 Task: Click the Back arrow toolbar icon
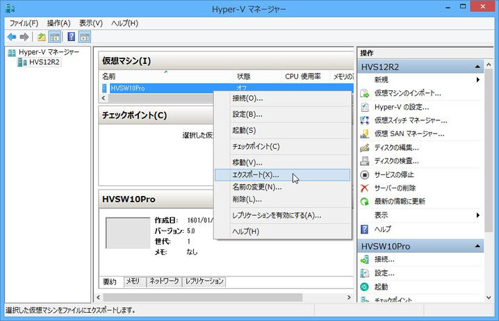tap(12, 38)
